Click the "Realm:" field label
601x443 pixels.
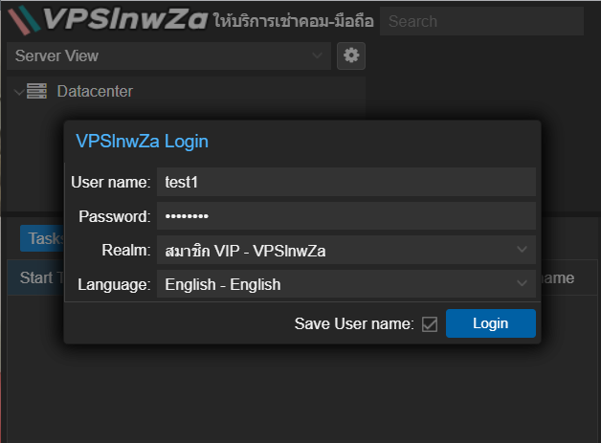pos(125,251)
